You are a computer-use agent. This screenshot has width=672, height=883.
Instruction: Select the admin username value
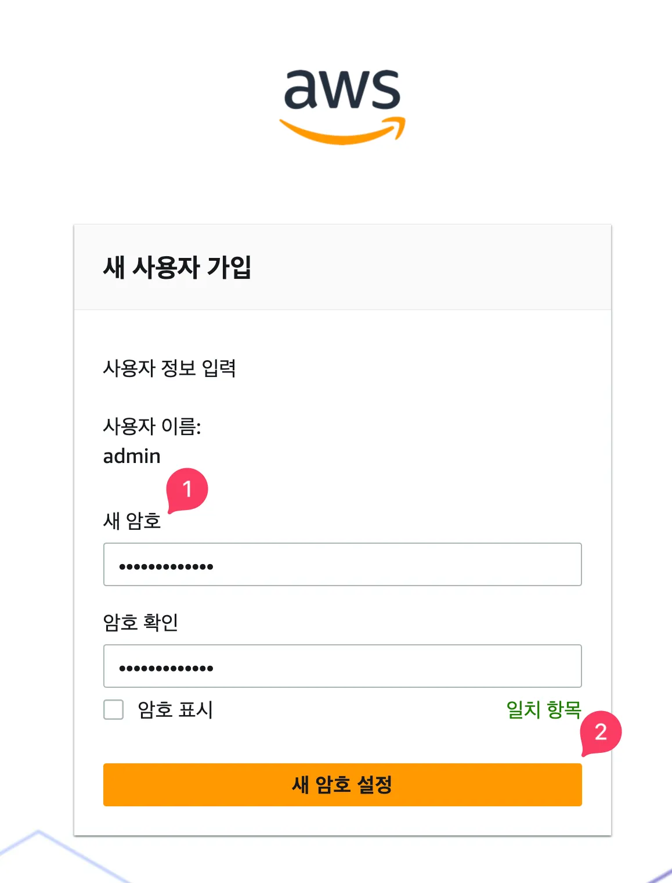tap(132, 456)
